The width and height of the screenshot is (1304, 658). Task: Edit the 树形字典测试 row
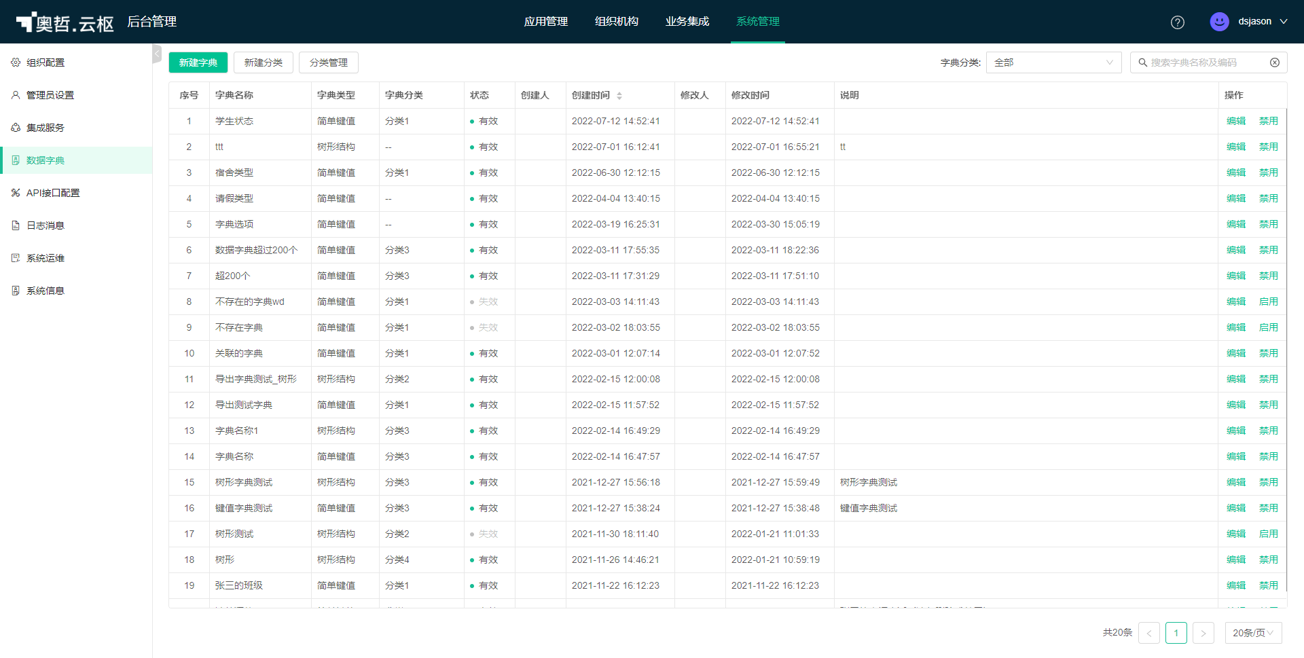click(x=1236, y=482)
